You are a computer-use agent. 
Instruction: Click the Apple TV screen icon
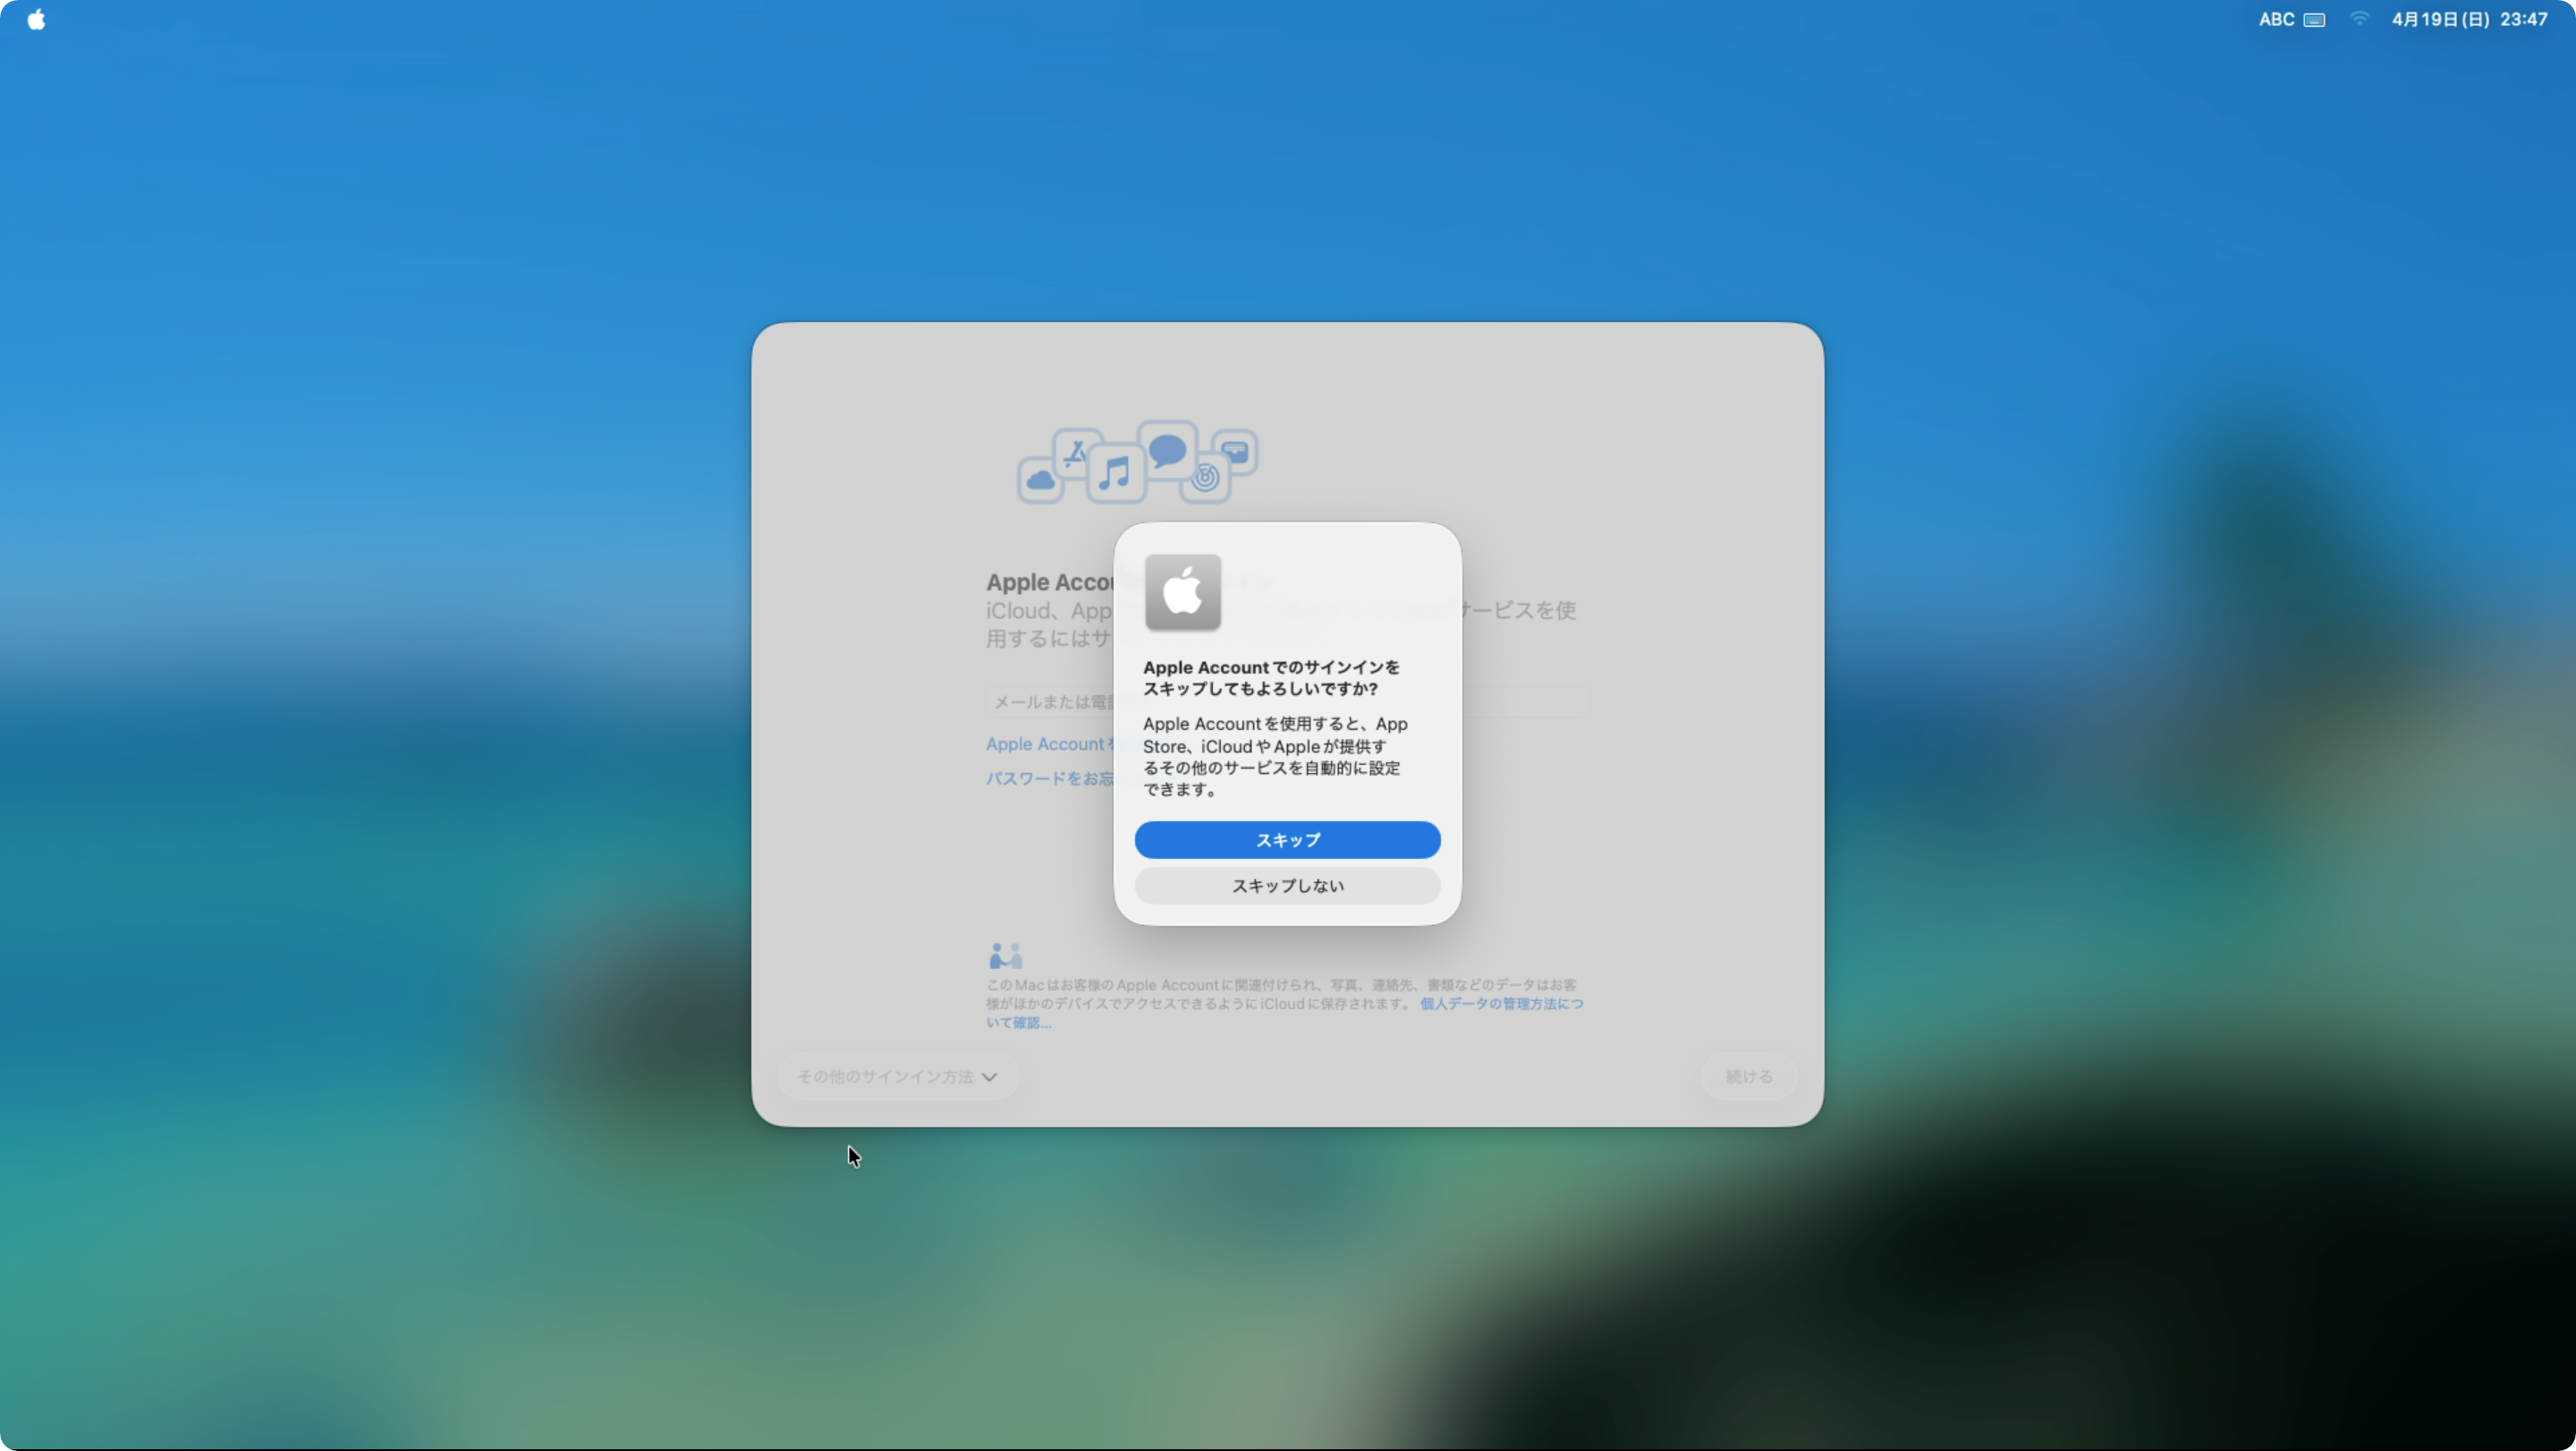click(x=1235, y=452)
